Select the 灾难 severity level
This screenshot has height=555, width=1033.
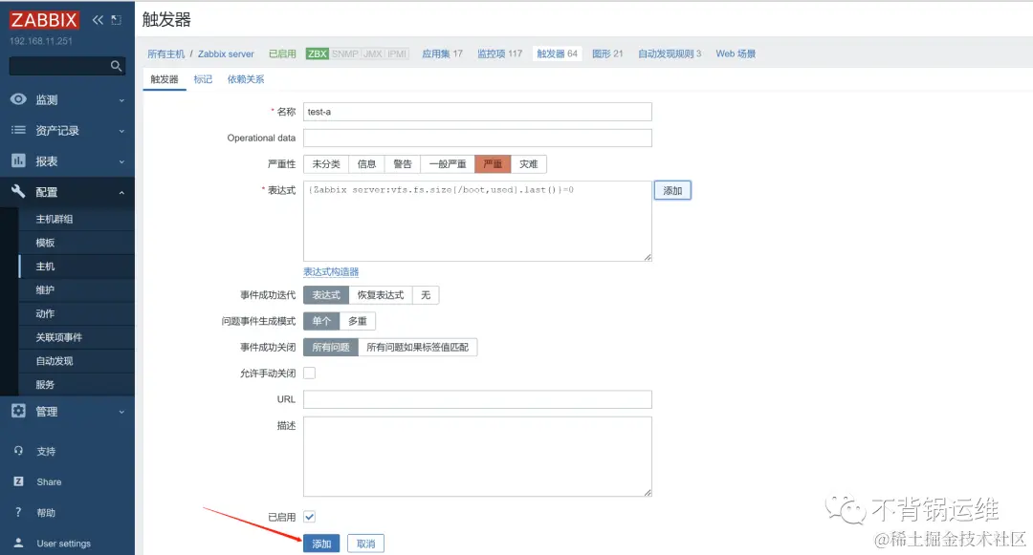click(529, 163)
